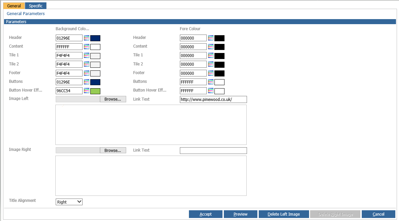This screenshot has width=399, height=221.
Task: Click Buttons fore colour white swatch
Action: point(219,82)
